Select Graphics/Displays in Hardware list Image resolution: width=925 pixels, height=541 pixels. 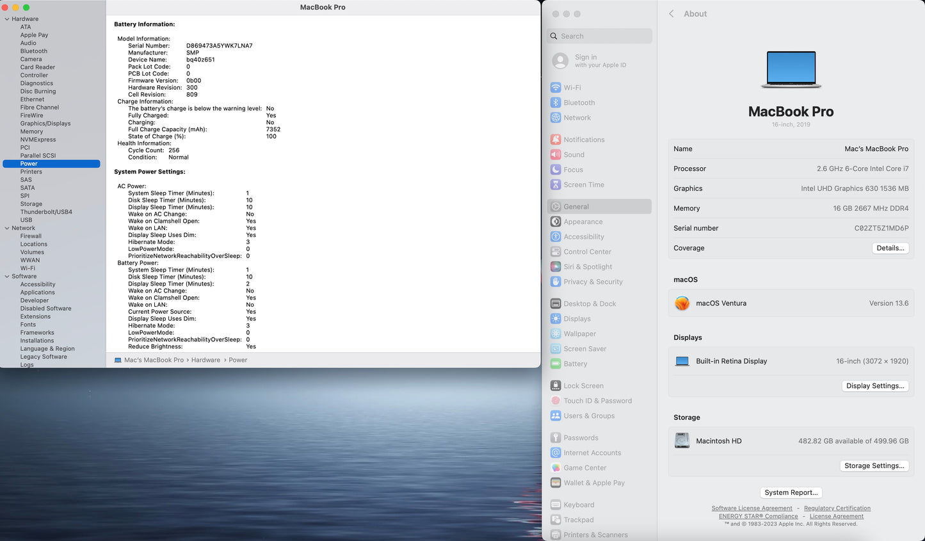[45, 124]
